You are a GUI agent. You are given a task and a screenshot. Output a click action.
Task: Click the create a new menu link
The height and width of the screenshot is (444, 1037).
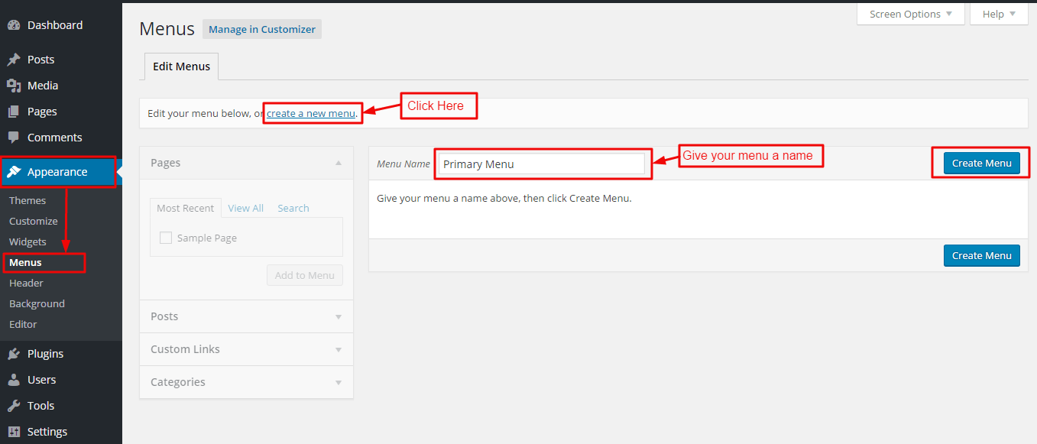pyautogui.click(x=311, y=113)
